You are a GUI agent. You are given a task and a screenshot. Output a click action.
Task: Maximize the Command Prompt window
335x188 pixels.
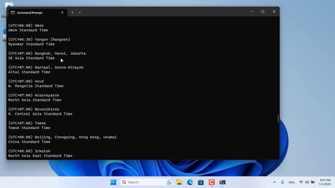263,11
